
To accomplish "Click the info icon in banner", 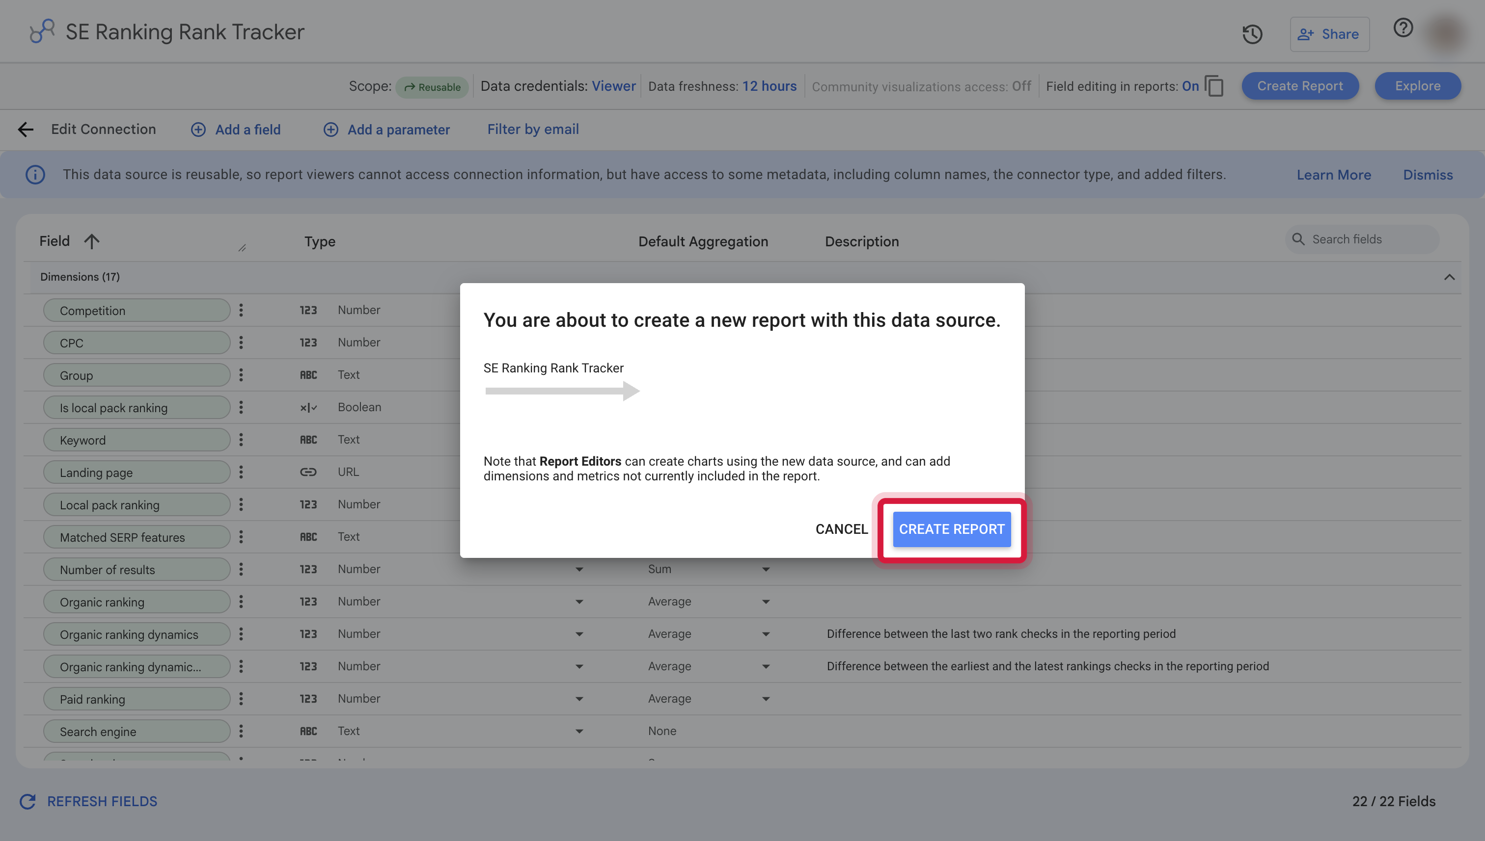I will 35,175.
